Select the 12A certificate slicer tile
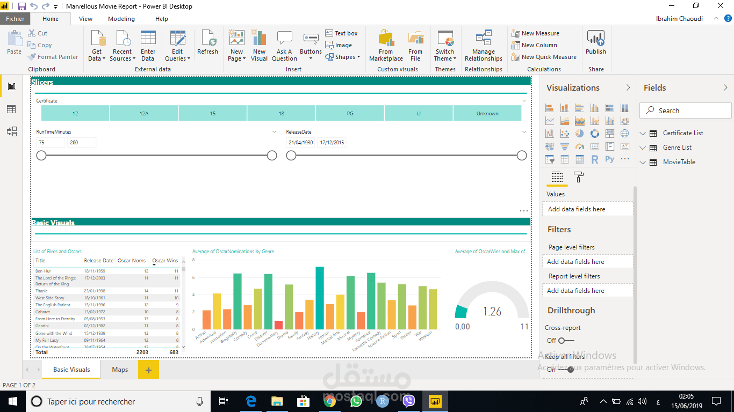The width and height of the screenshot is (734, 412). coord(144,113)
